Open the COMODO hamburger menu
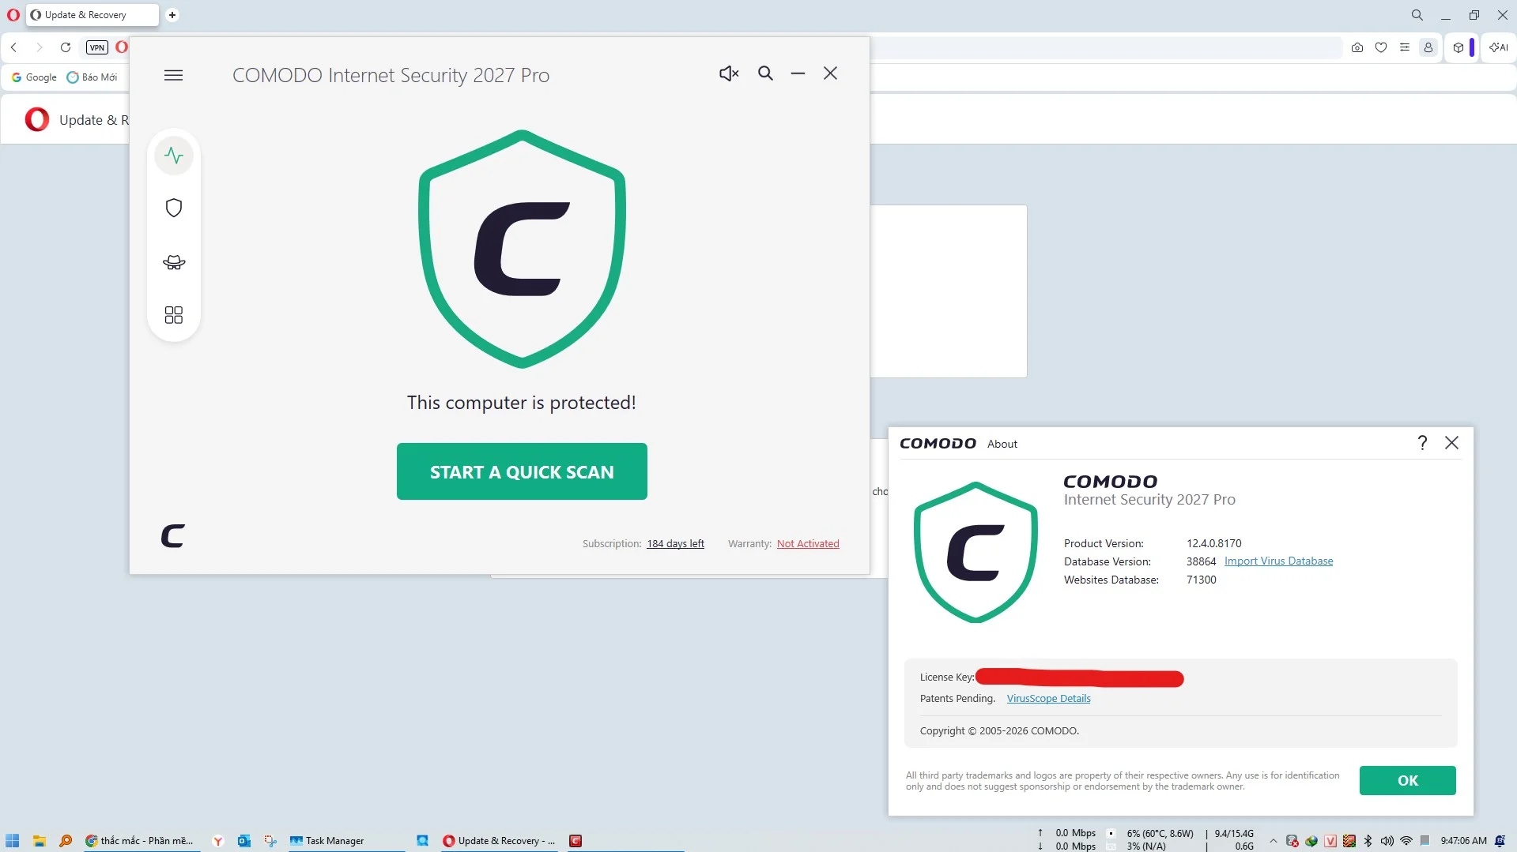Screen dimensions: 1517x852 click(x=173, y=75)
